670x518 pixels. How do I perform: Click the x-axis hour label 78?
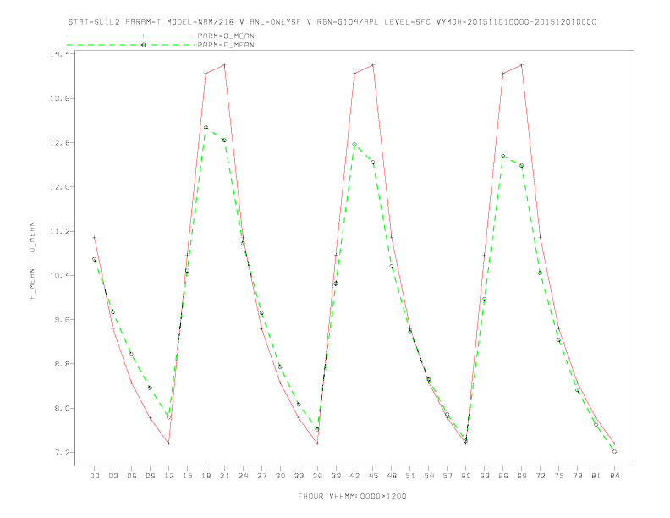tap(577, 476)
